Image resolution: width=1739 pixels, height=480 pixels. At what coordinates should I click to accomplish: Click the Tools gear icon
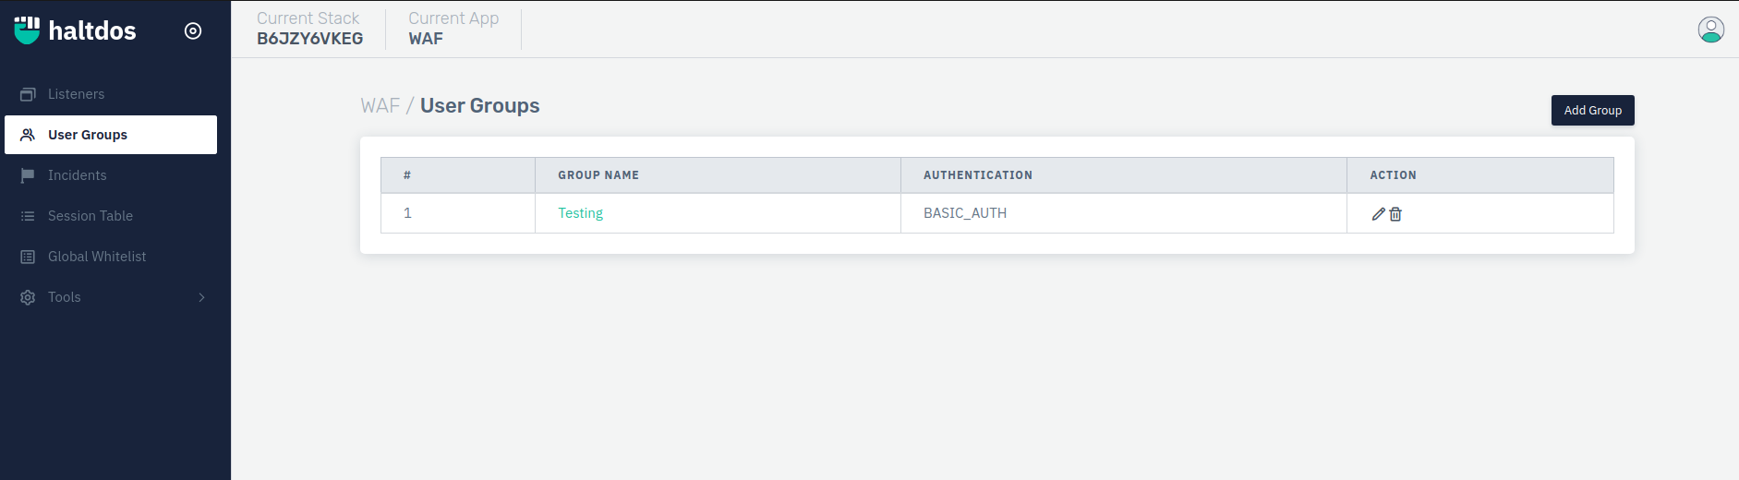coord(28,297)
